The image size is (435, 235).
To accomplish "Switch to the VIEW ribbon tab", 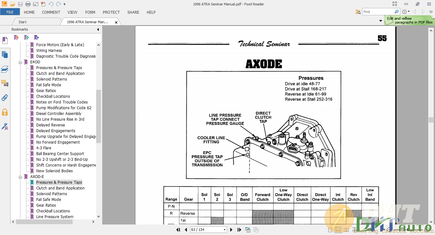I will [x=72, y=12].
